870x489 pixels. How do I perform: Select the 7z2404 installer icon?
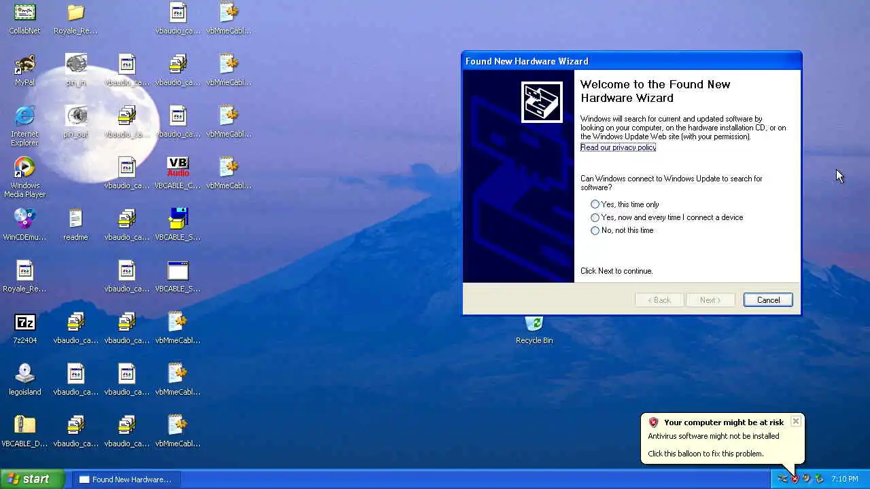pos(24,328)
